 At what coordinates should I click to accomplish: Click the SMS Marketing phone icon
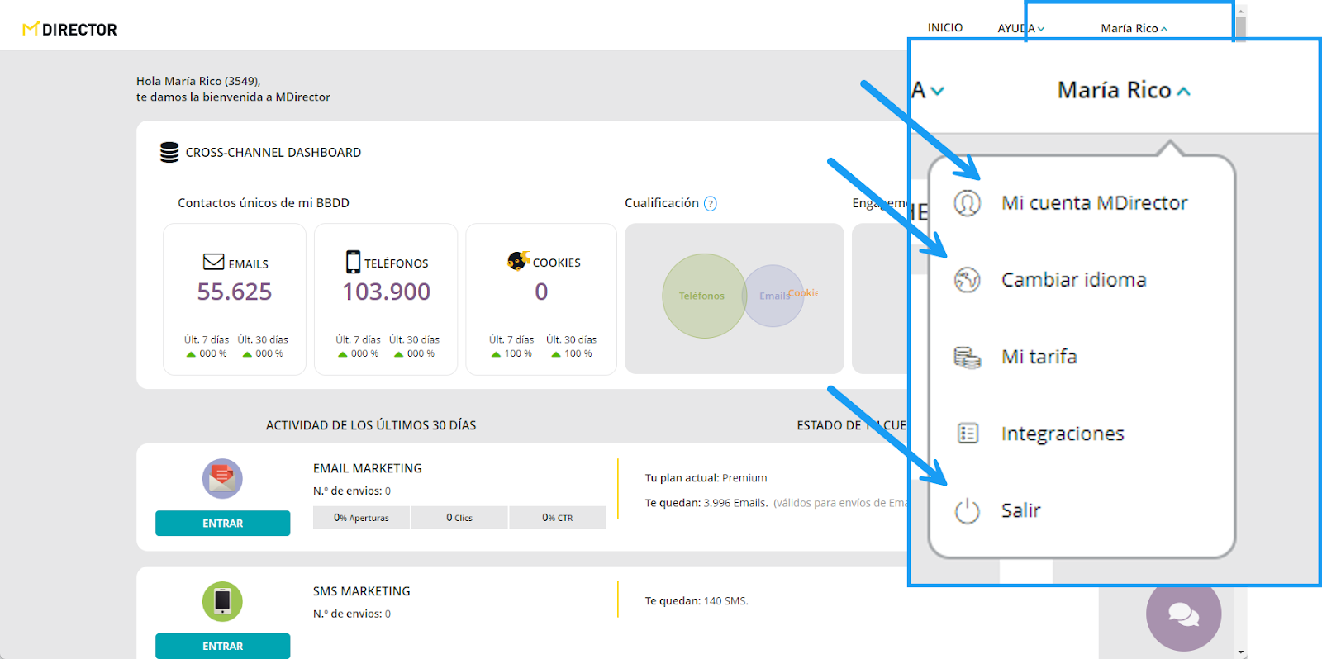(222, 601)
